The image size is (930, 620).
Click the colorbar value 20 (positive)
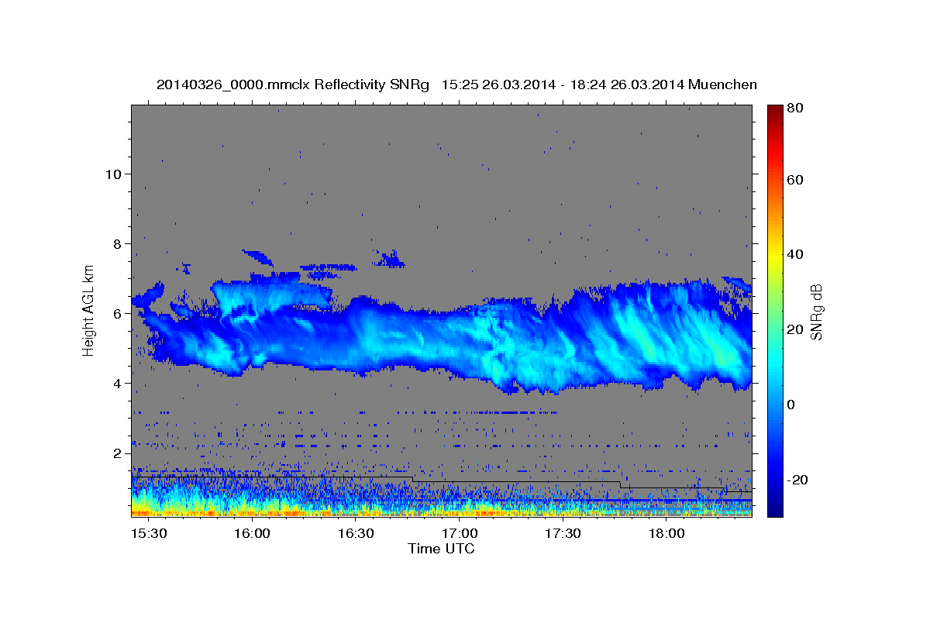[796, 329]
